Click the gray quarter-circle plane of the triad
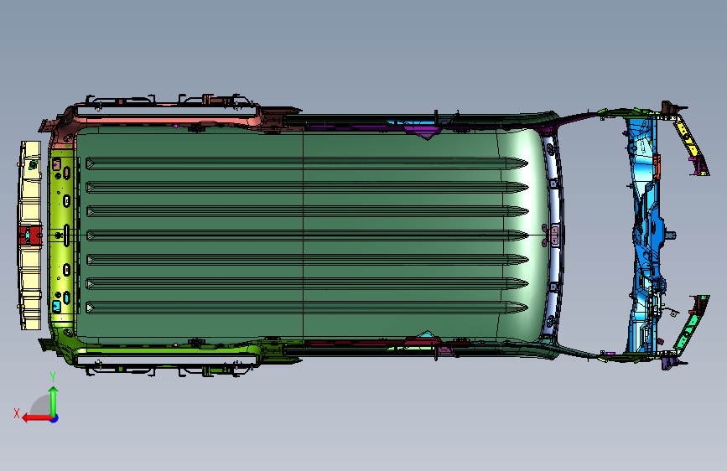 [42, 406]
